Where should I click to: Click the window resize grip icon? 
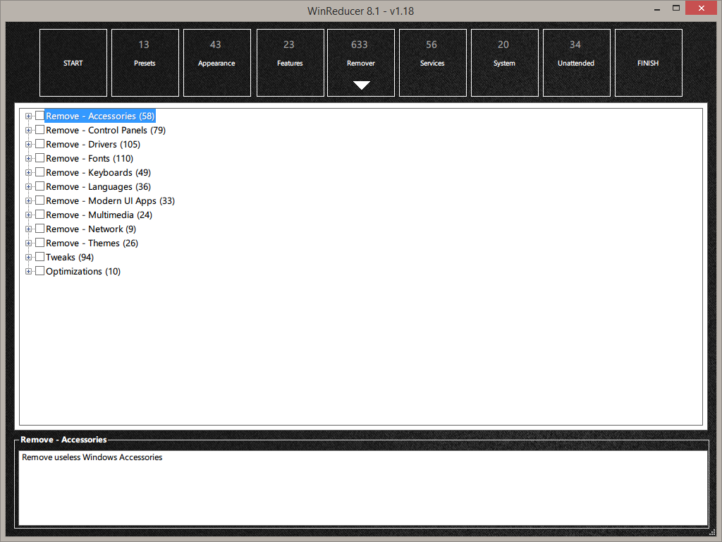coord(712,532)
